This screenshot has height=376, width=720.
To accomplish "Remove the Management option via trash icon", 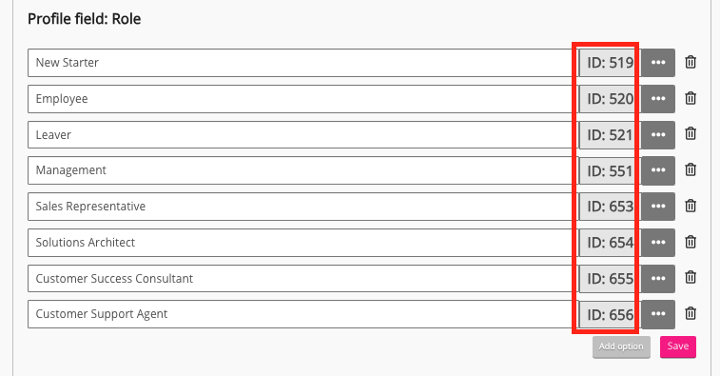I will [691, 169].
